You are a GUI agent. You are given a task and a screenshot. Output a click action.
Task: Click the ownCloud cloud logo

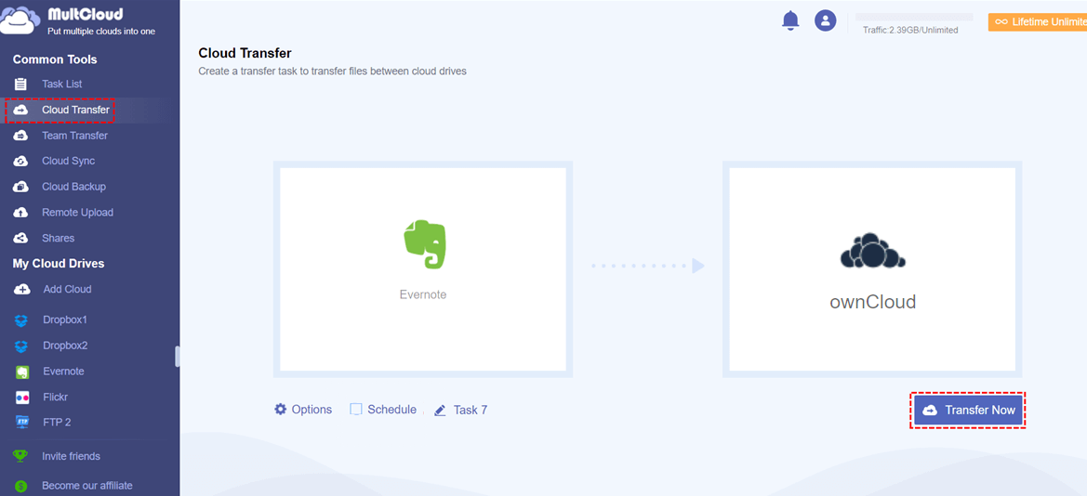pyautogui.click(x=873, y=251)
